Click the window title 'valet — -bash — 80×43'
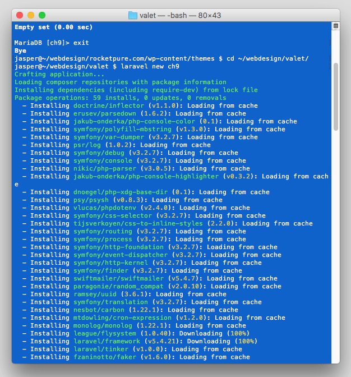 180,15
